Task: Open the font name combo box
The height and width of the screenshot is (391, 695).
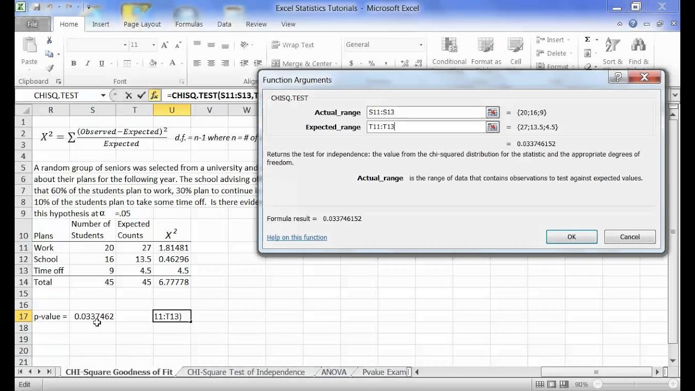Action: coord(97,45)
